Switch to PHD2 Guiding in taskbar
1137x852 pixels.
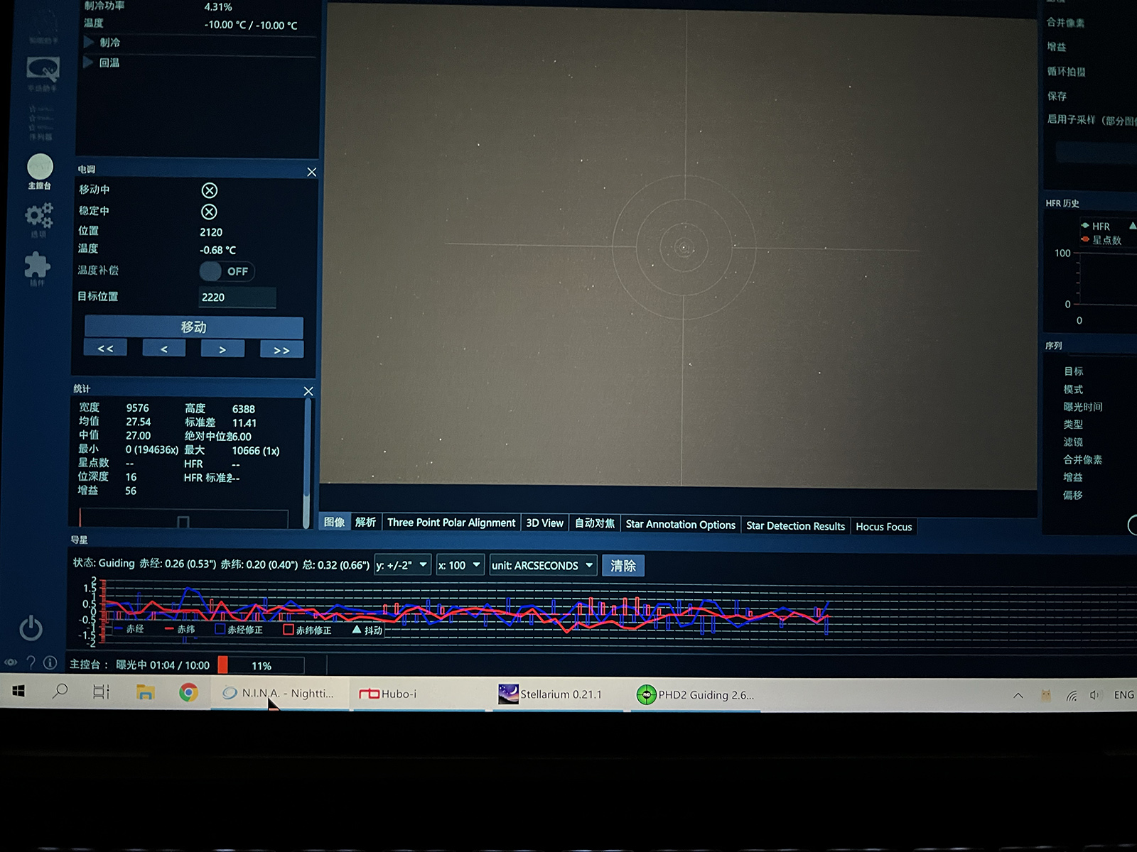coord(696,695)
